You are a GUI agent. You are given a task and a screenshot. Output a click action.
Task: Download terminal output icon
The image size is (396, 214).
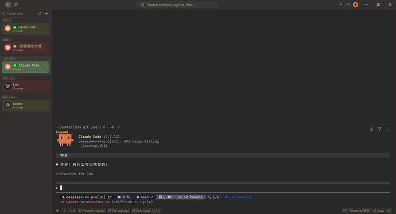371,129
